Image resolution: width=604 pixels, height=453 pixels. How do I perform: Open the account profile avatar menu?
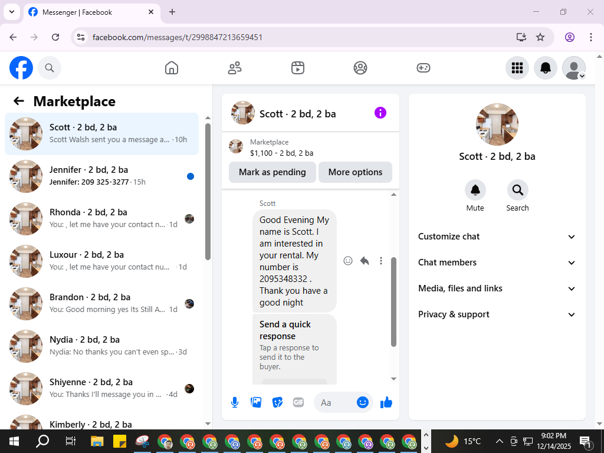click(573, 68)
